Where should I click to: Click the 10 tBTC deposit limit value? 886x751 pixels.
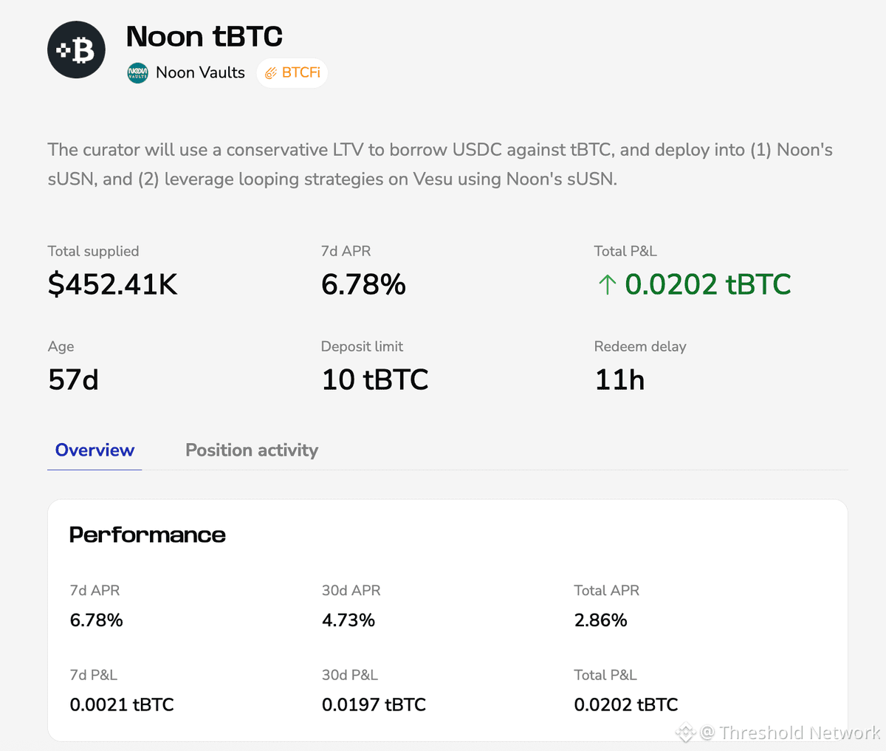click(x=375, y=380)
